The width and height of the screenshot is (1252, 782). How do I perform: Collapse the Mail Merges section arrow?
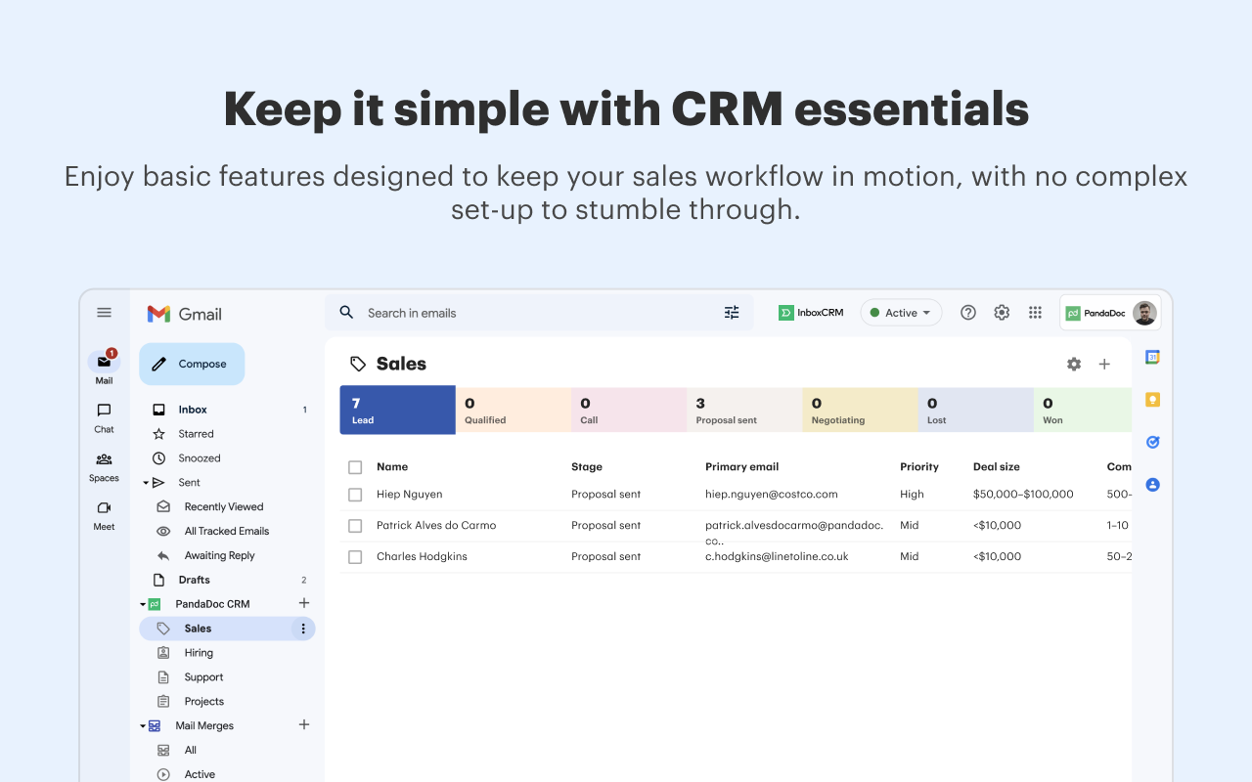[x=143, y=726]
